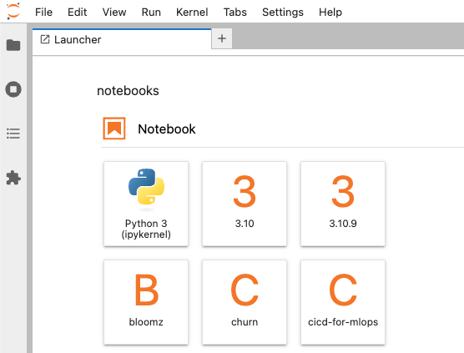
Task: Launch Python 3 (ipykernel) notebook
Action: pos(146,204)
